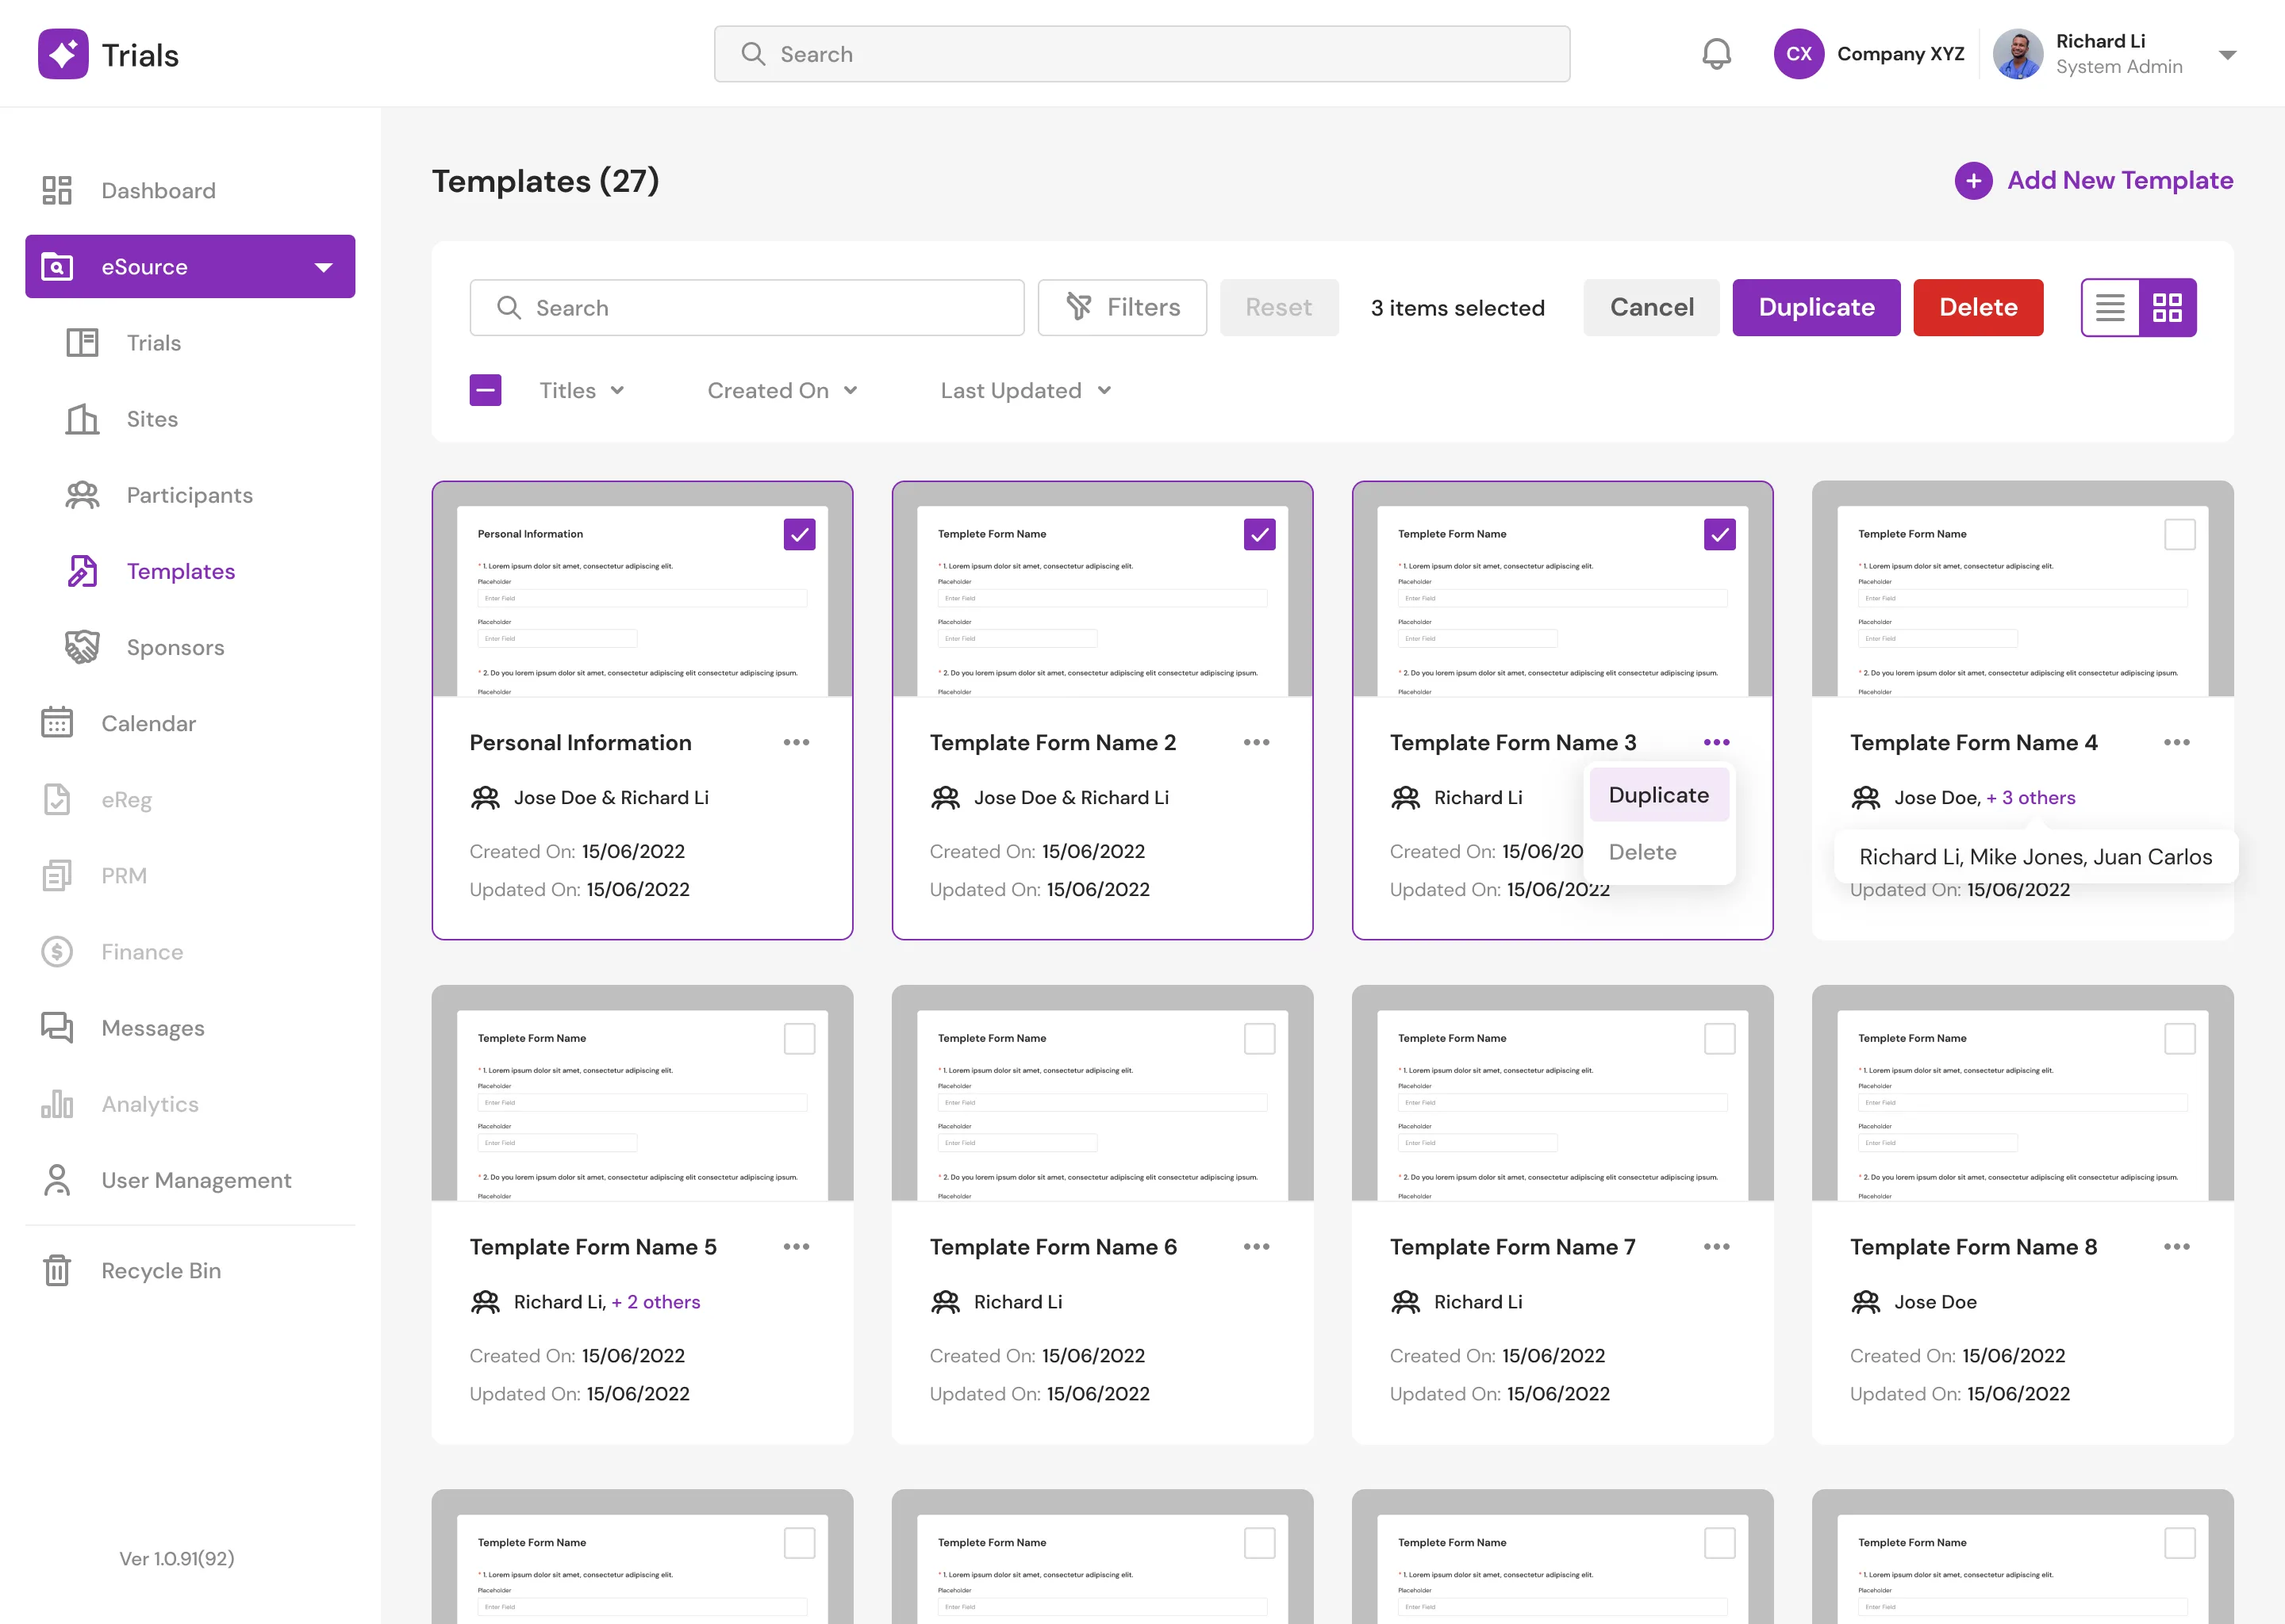Click the '3 items selected' text

tap(1457, 308)
